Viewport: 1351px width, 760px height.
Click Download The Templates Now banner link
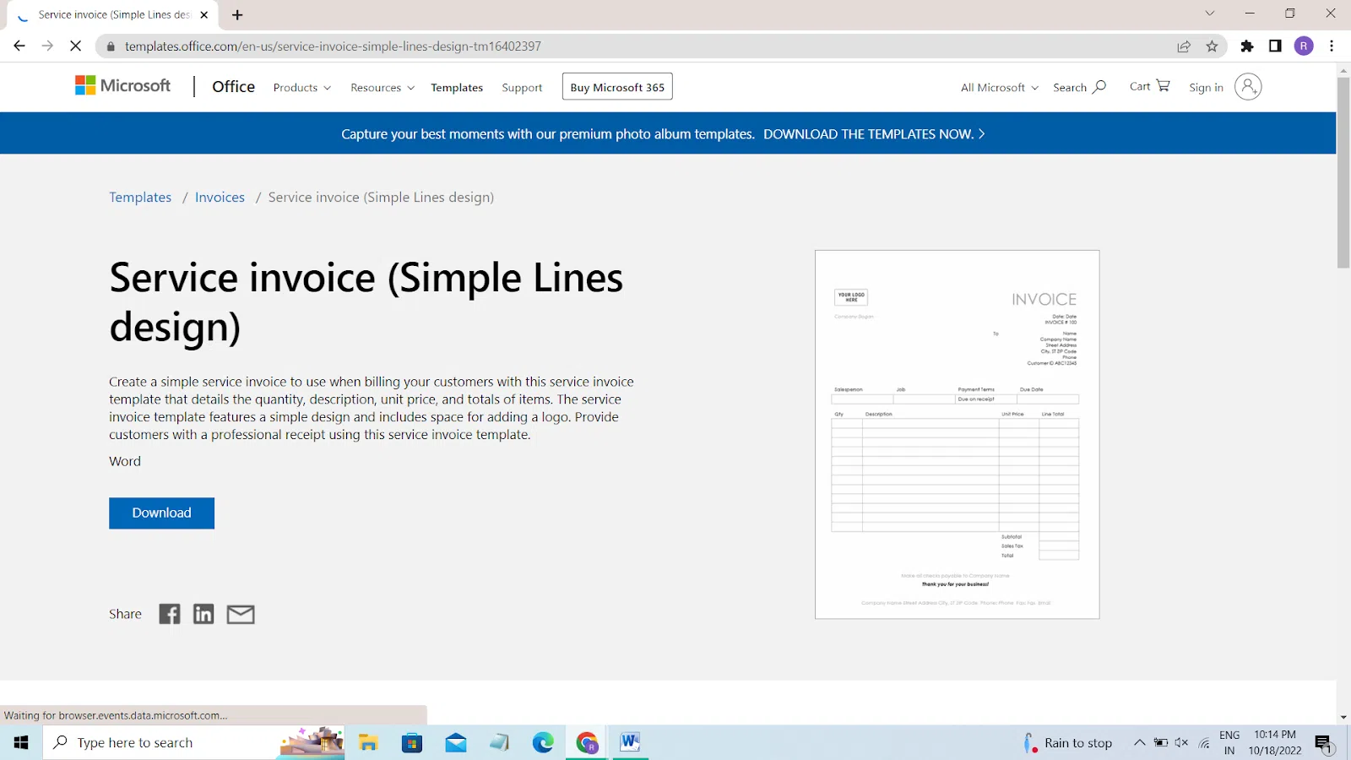[x=874, y=133]
